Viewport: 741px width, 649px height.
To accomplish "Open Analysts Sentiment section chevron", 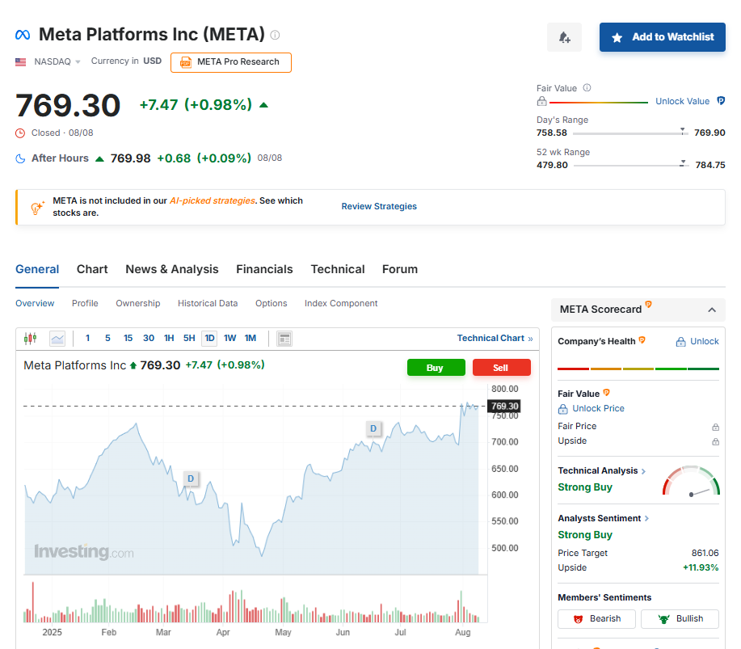I will 646,519.
